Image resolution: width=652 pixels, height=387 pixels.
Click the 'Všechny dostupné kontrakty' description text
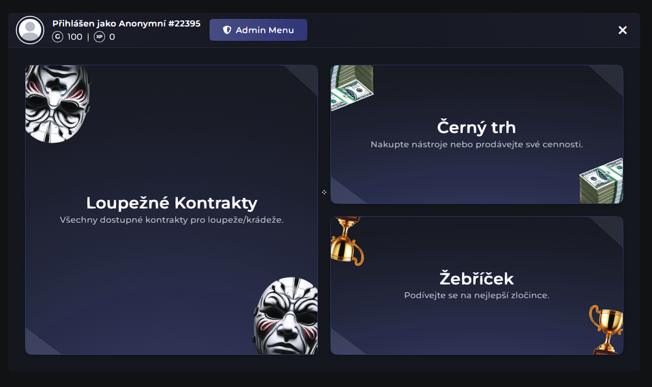(x=171, y=220)
